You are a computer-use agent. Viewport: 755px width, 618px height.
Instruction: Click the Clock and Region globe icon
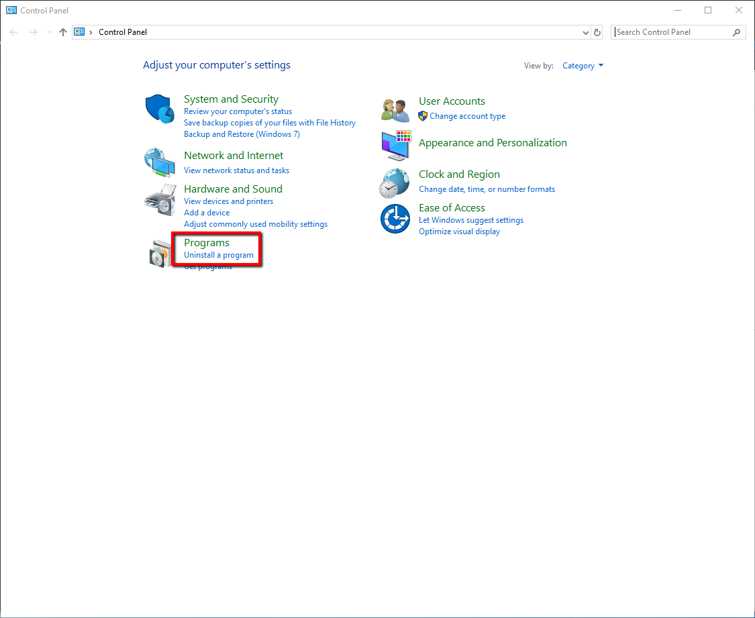click(x=395, y=183)
